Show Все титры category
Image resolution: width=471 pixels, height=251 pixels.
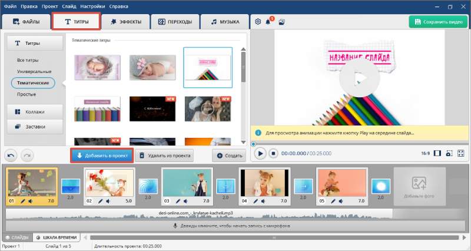click(x=28, y=60)
